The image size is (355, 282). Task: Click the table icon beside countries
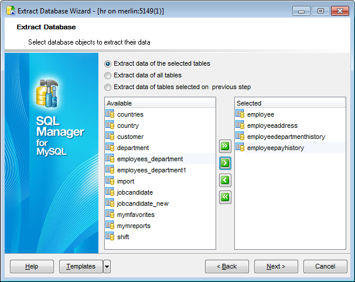pos(110,114)
